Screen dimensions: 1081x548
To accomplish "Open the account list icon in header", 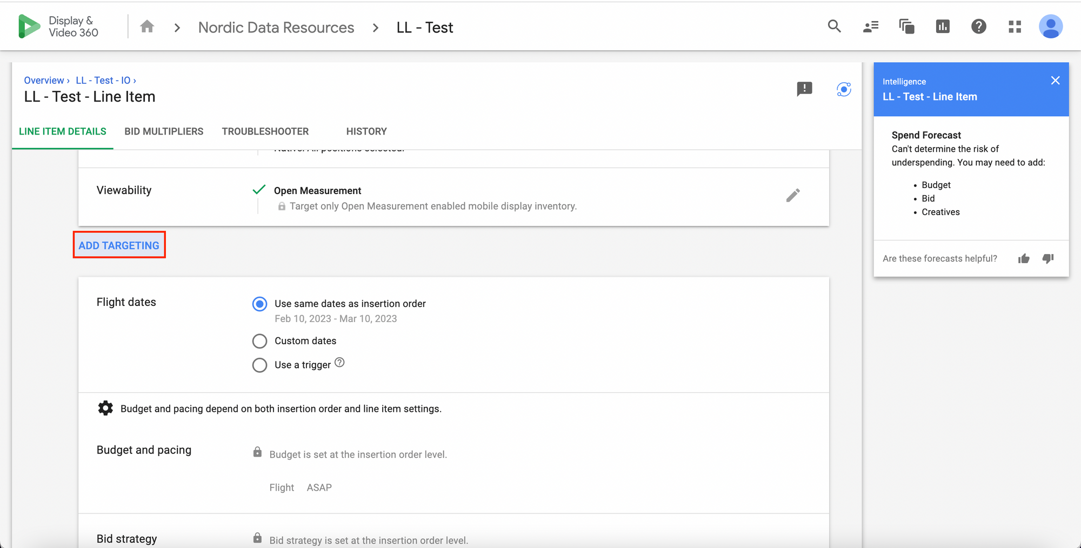I will (870, 26).
